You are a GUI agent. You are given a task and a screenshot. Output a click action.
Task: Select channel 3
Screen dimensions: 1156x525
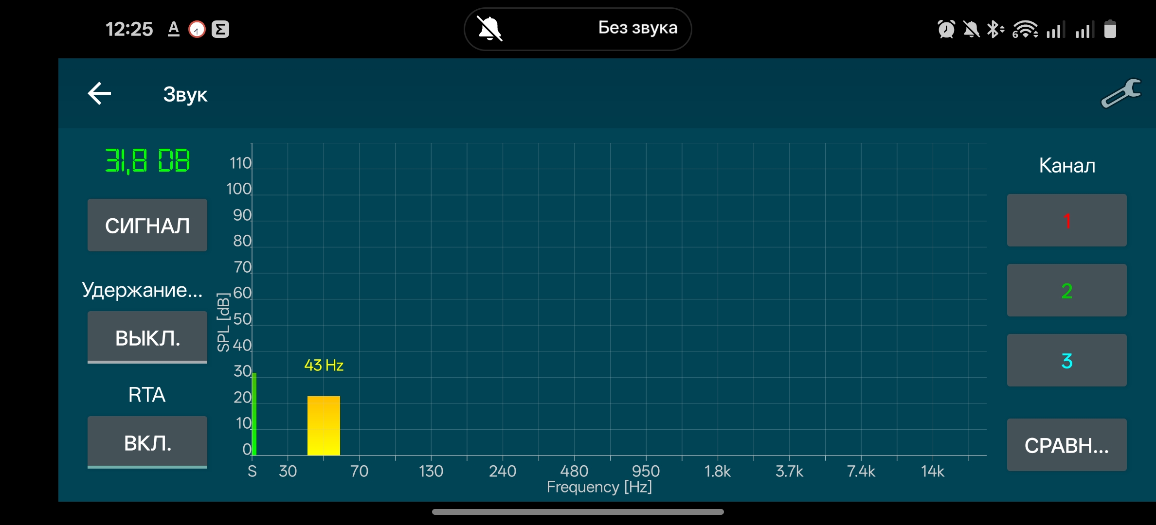[x=1066, y=360]
